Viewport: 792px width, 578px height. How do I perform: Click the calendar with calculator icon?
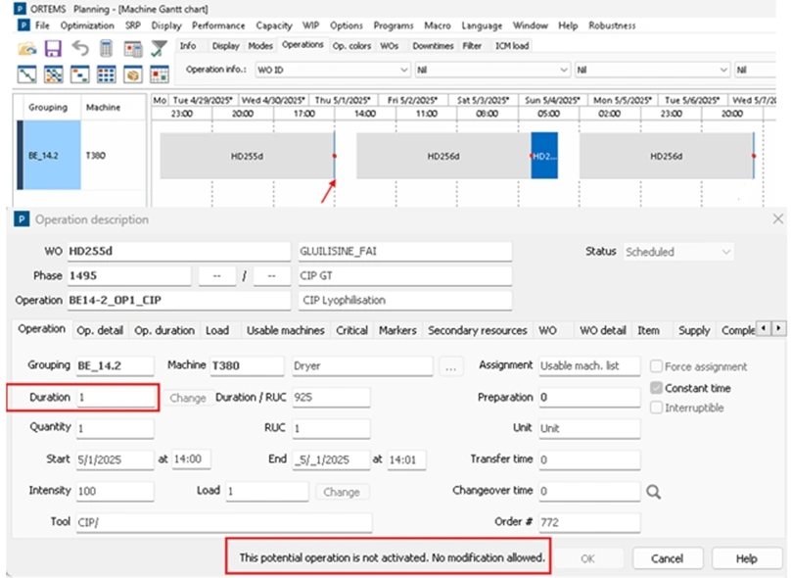(133, 49)
